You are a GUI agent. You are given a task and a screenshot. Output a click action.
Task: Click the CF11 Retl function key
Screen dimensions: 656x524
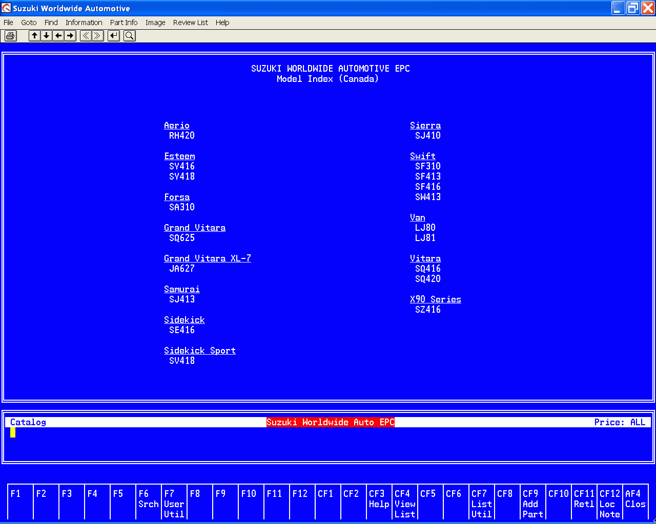pyautogui.click(x=584, y=503)
